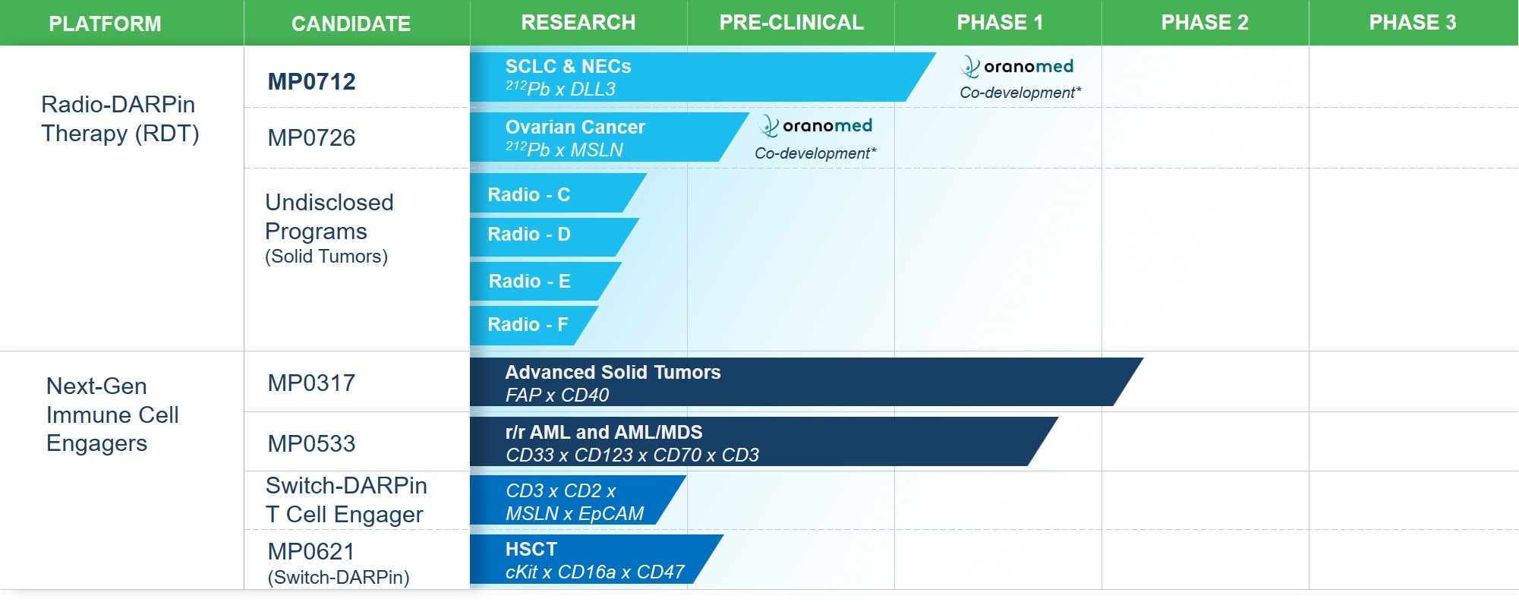The image size is (1519, 602).
Task: Click the Oranomed logo beside MP0712
Action: [x=1016, y=67]
